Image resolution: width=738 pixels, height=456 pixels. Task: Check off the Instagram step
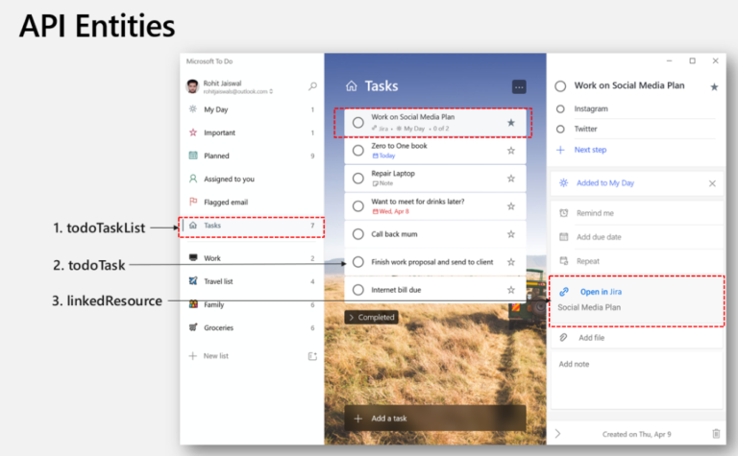[x=560, y=109]
